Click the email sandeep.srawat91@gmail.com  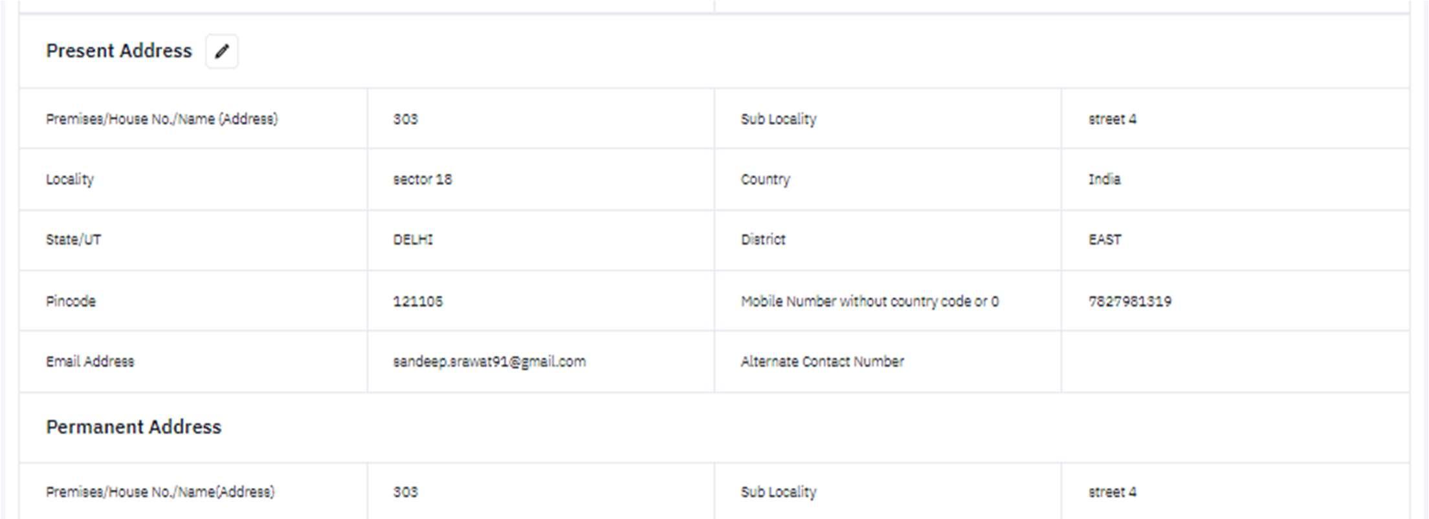489,361
